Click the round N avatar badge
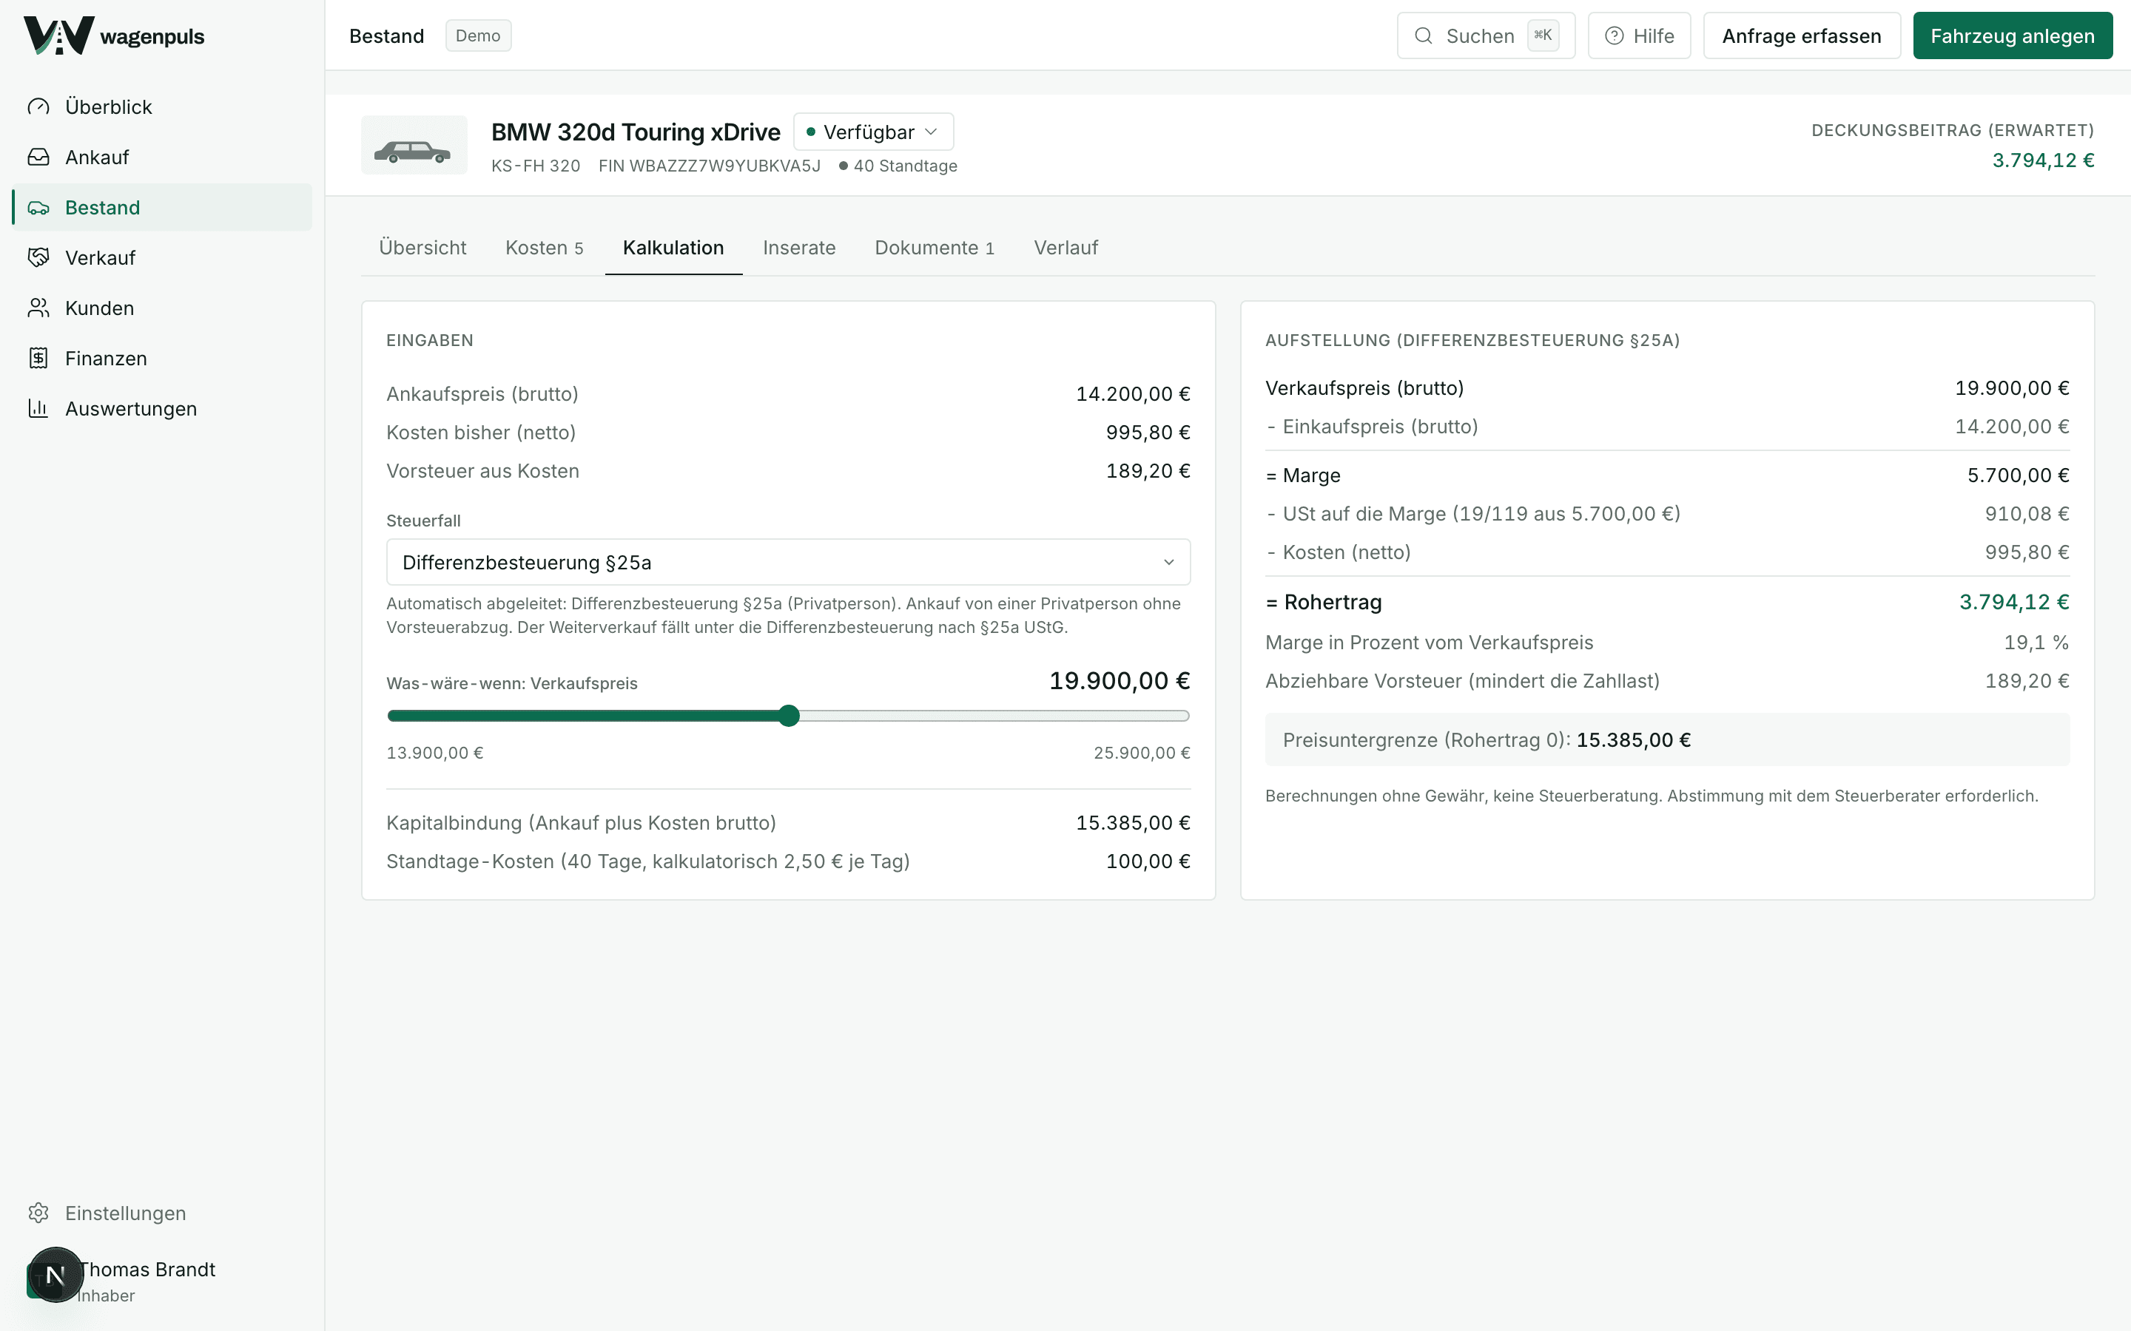This screenshot has width=2131, height=1331. coord(55,1274)
